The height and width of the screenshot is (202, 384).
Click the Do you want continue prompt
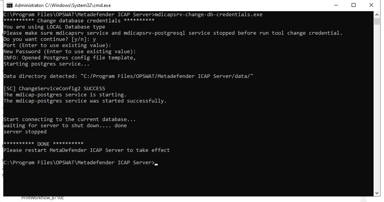point(50,39)
